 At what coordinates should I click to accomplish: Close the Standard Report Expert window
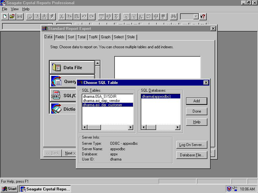coord(213,29)
